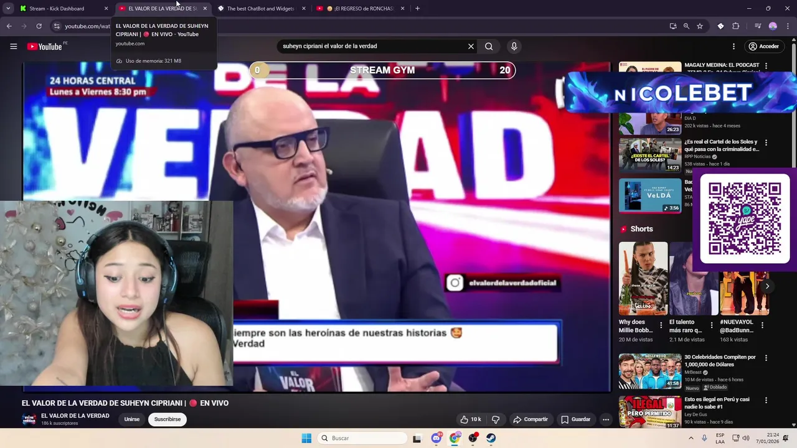View site information in address bar

57,26
